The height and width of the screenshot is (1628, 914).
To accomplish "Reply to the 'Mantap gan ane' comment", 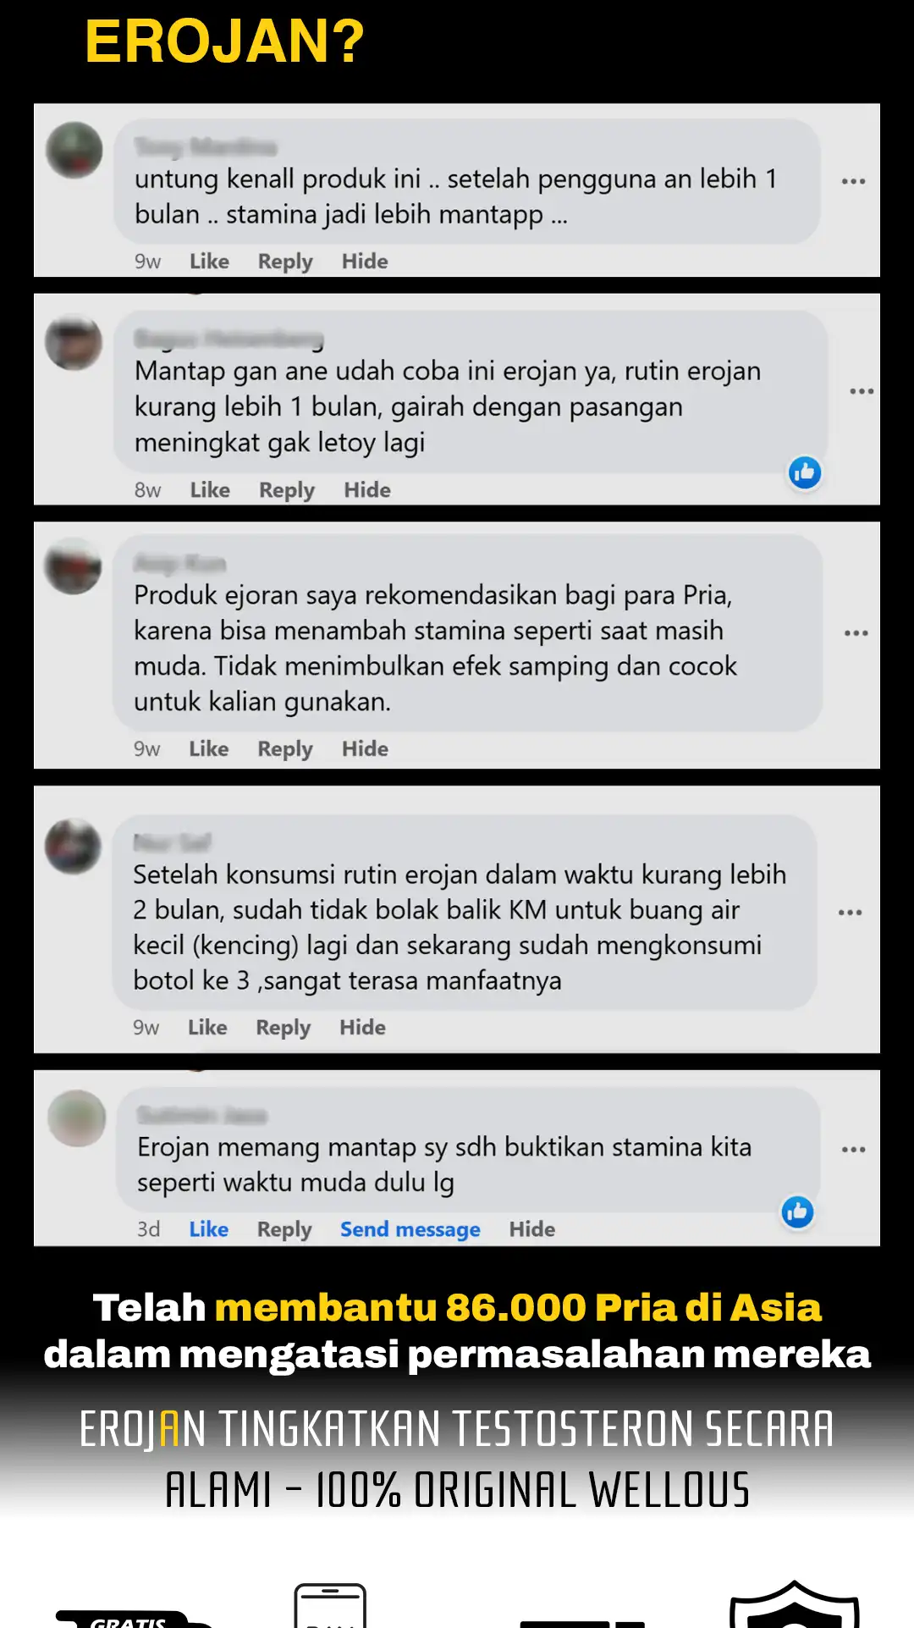I will tap(287, 490).
